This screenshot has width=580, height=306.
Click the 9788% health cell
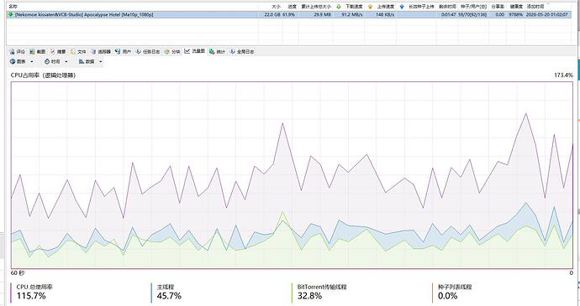(515, 15)
